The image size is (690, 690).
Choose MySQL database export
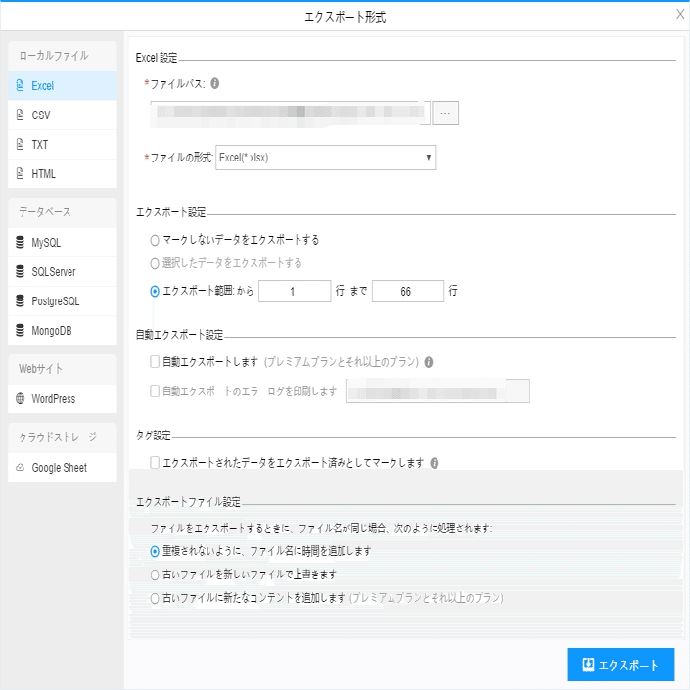point(63,243)
